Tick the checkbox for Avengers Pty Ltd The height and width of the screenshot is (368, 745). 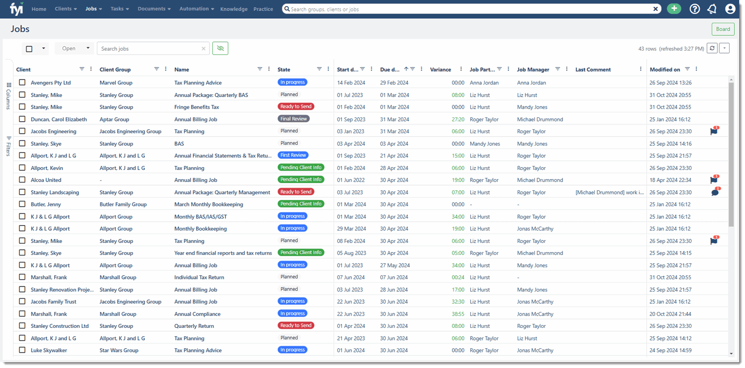[x=22, y=83]
